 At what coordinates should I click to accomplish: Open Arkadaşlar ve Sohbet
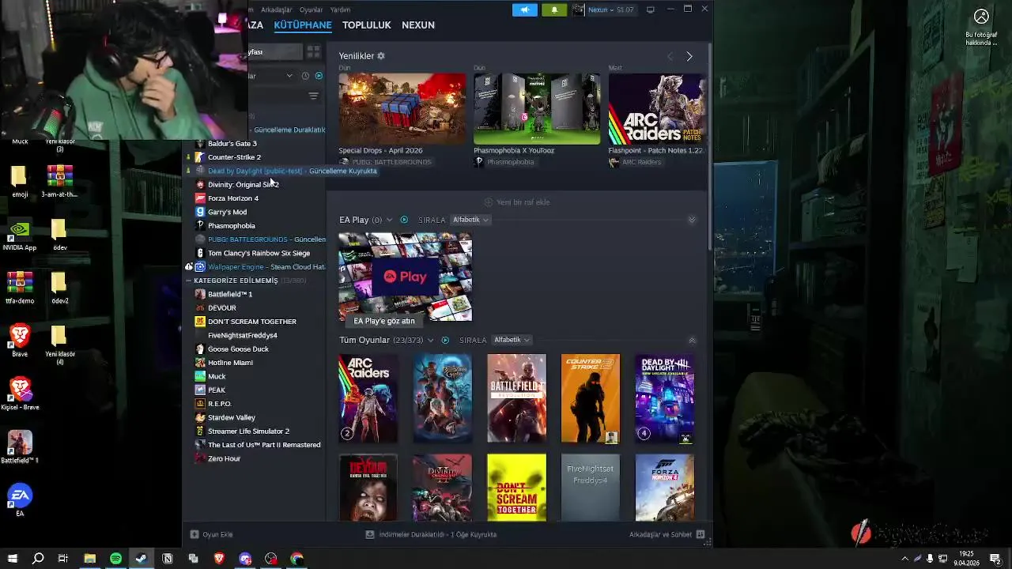point(666,534)
